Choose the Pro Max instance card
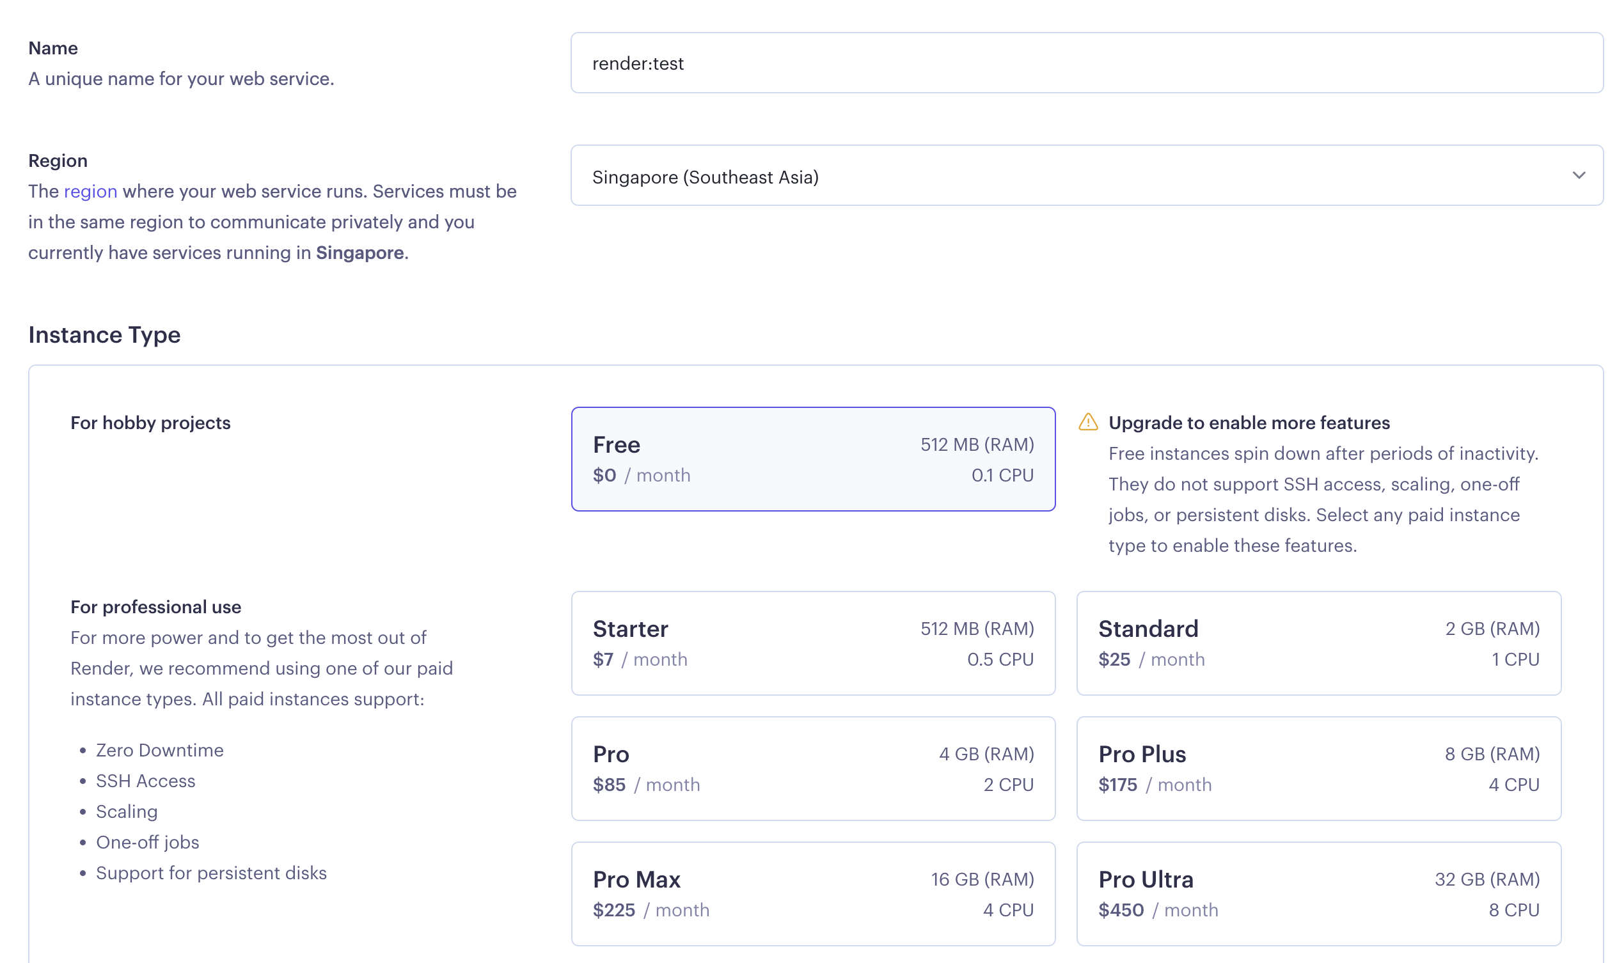Viewport: 1617px width, 963px height. [x=813, y=893]
